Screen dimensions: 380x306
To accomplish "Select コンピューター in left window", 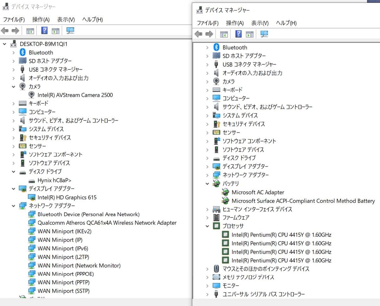I will point(42,112).
